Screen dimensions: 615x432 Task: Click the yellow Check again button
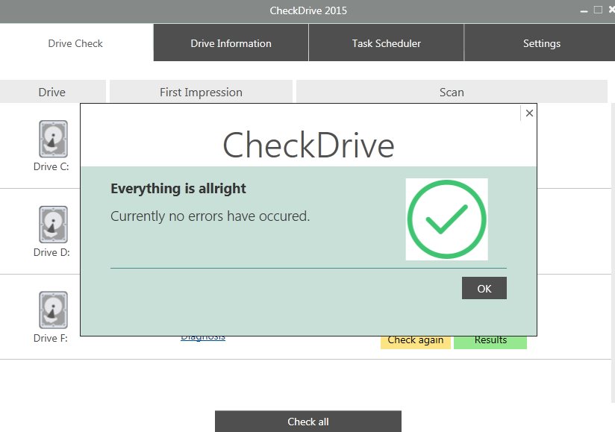tap(415, 341)
